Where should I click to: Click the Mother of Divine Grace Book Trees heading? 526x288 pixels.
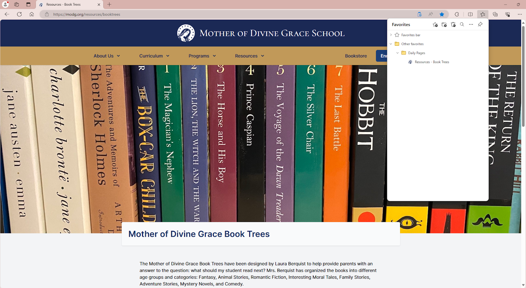coord(199,234)
